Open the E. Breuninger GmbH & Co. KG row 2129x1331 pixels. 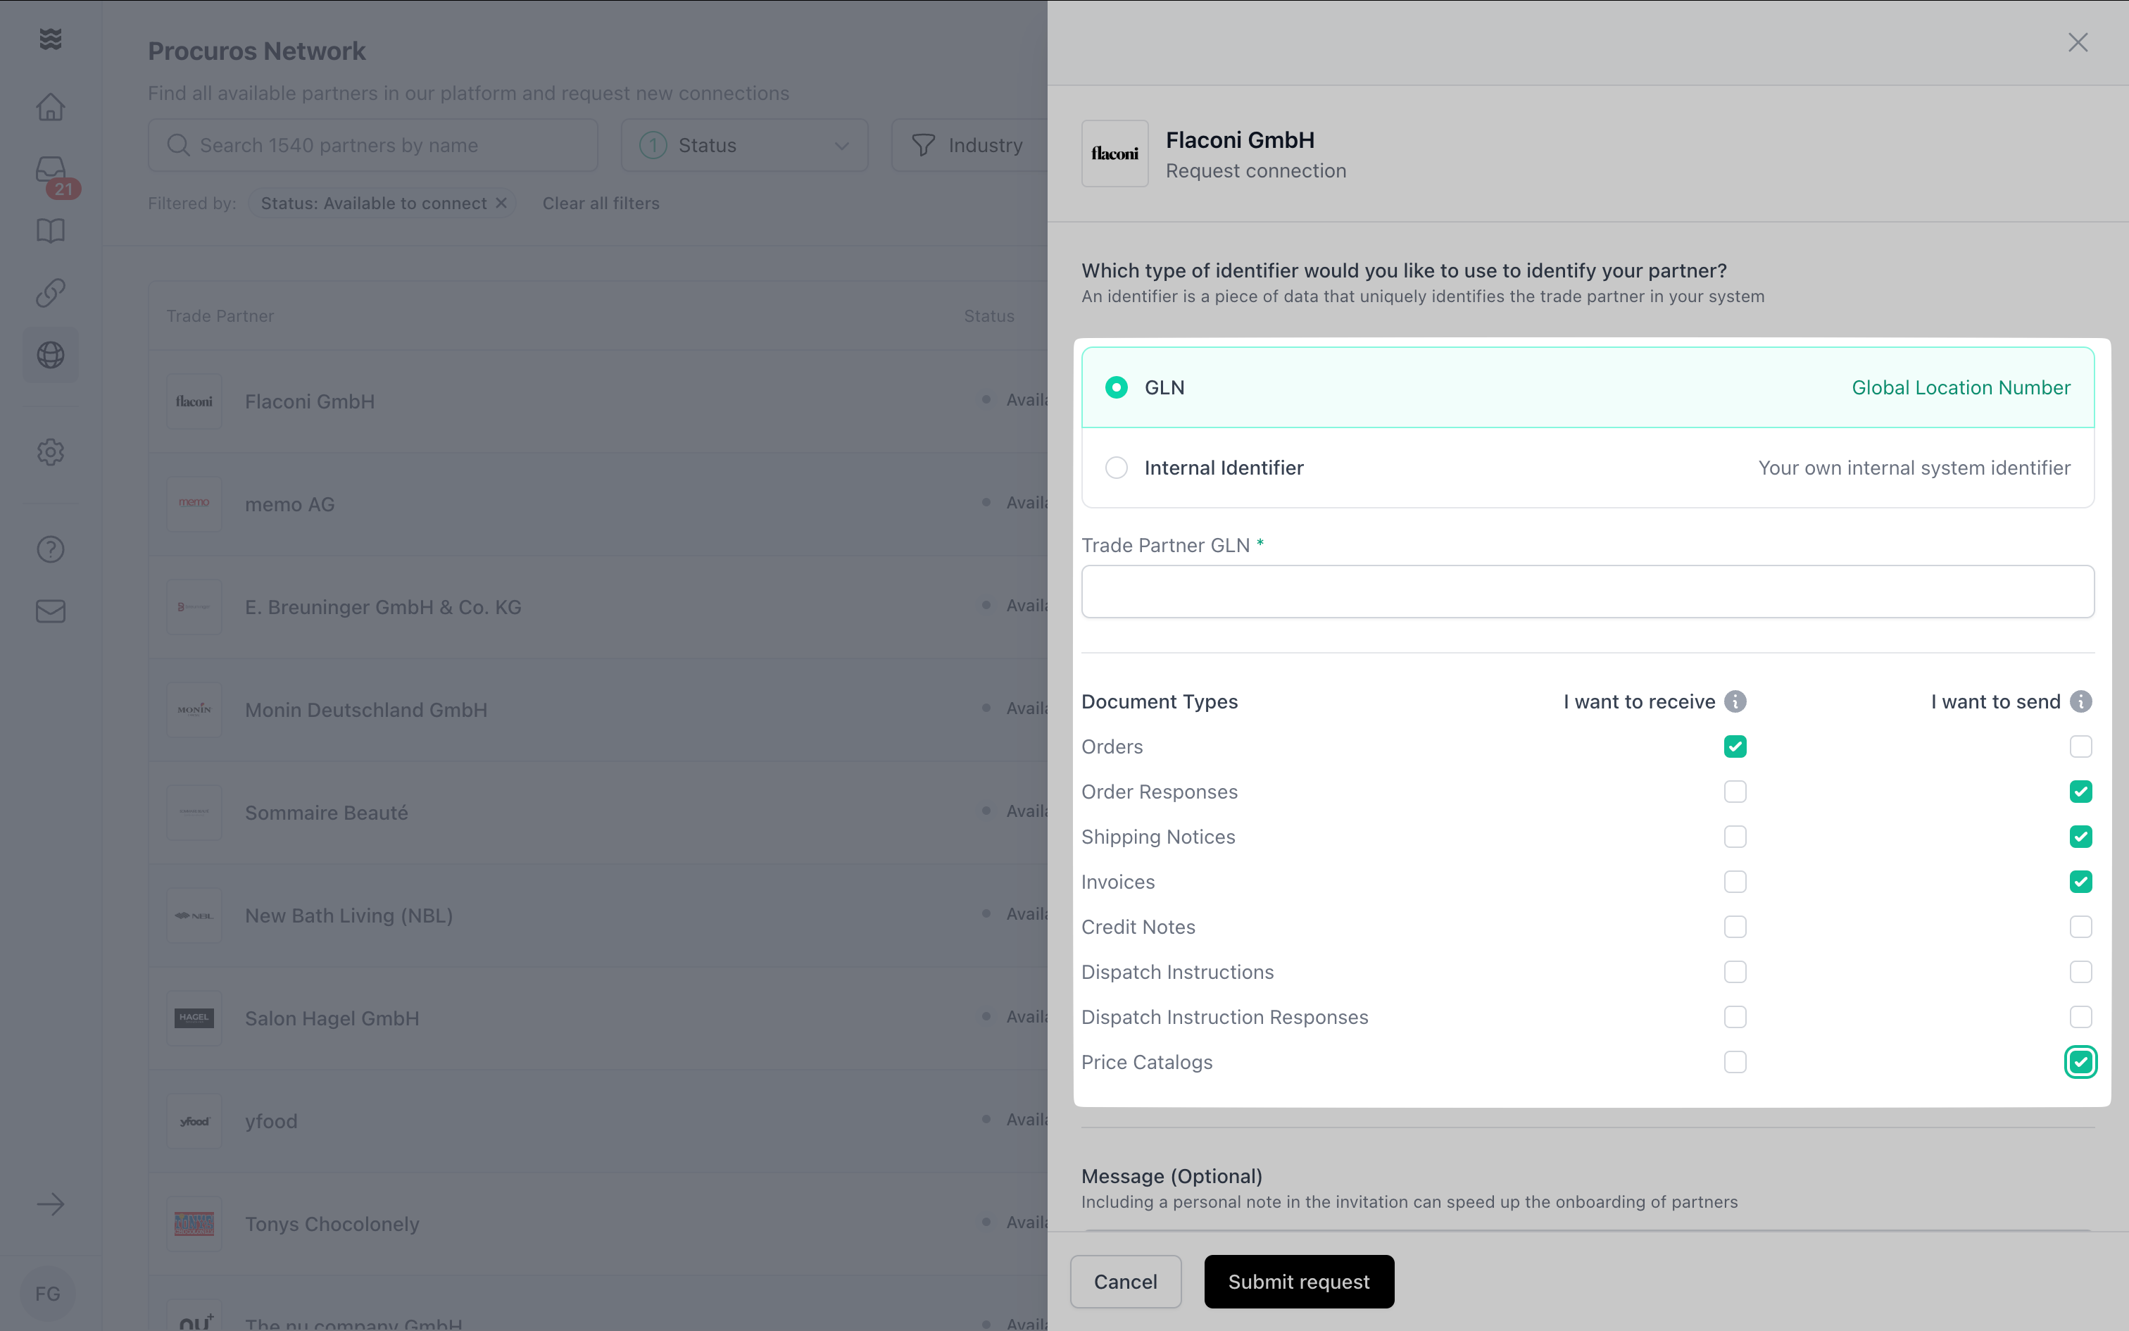point(598,607)
